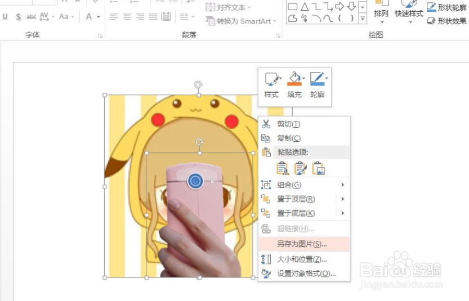Open Format Object (设置对象格式)
The image size is (469, 301).
pyautogui.click(x=304, y=273)
